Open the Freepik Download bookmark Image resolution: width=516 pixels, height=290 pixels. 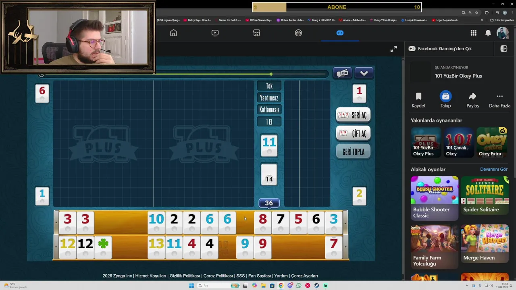[415, 20]
